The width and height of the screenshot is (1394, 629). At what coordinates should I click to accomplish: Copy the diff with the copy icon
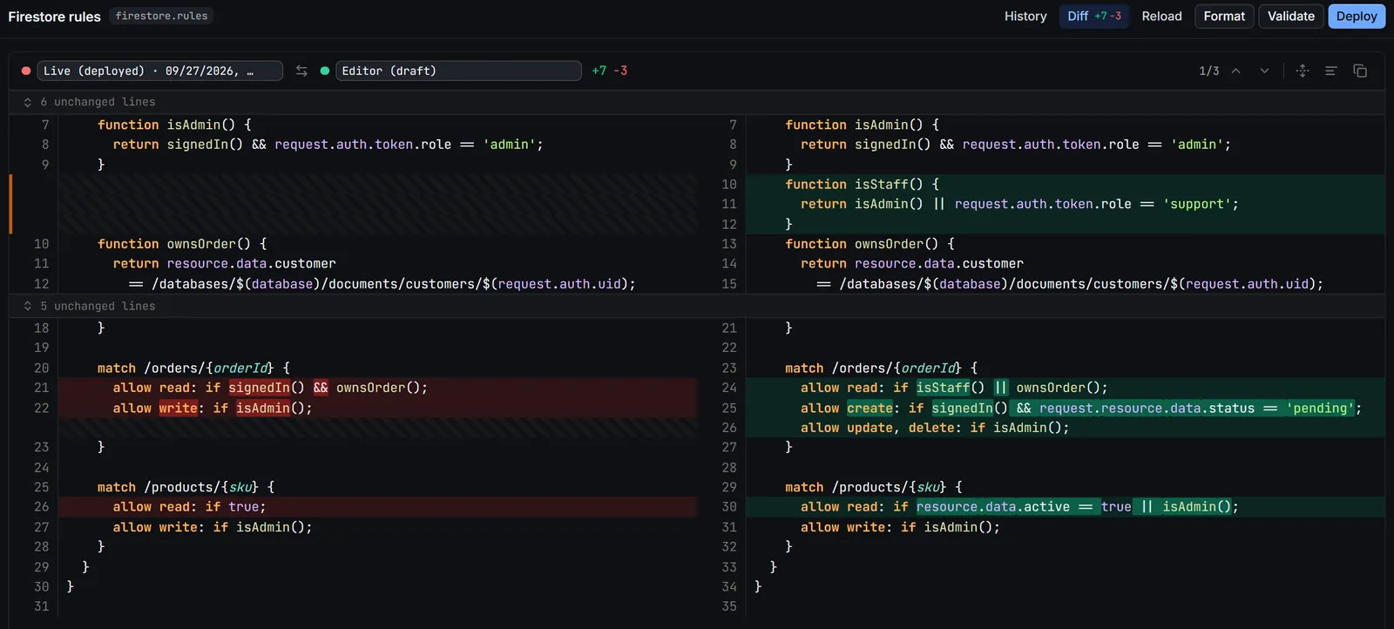pos(1360,71)
